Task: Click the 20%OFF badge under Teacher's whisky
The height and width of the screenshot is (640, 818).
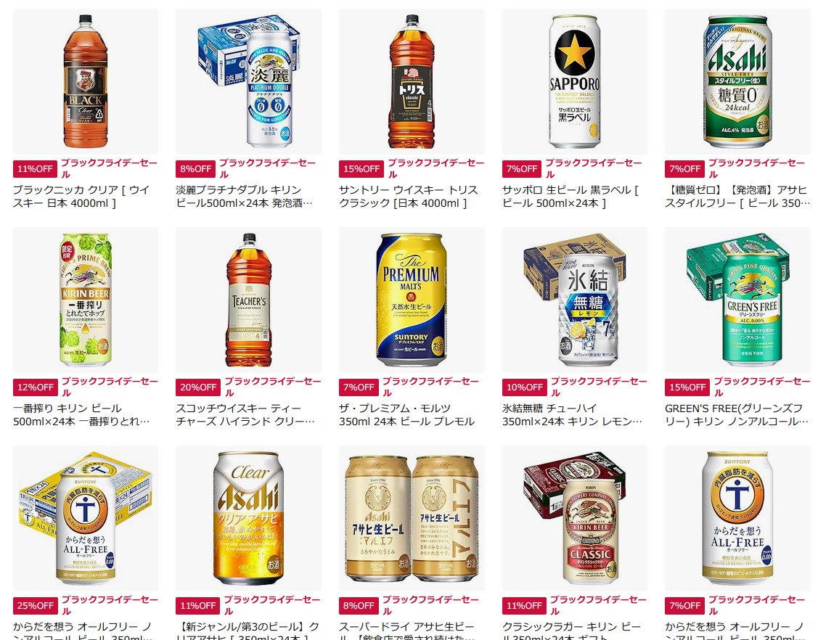Action: click(x=198, y=387)
